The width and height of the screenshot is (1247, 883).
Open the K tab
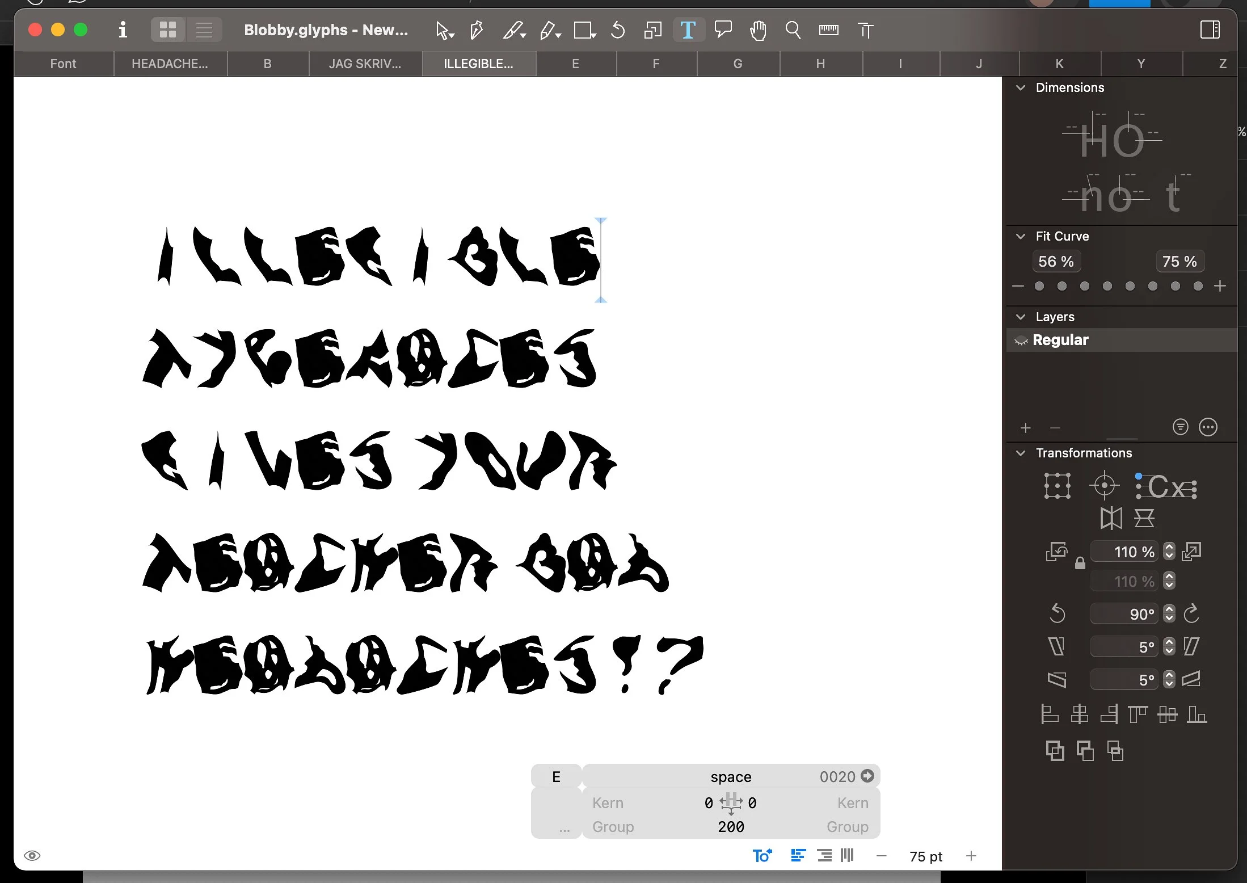(1059, 64)
